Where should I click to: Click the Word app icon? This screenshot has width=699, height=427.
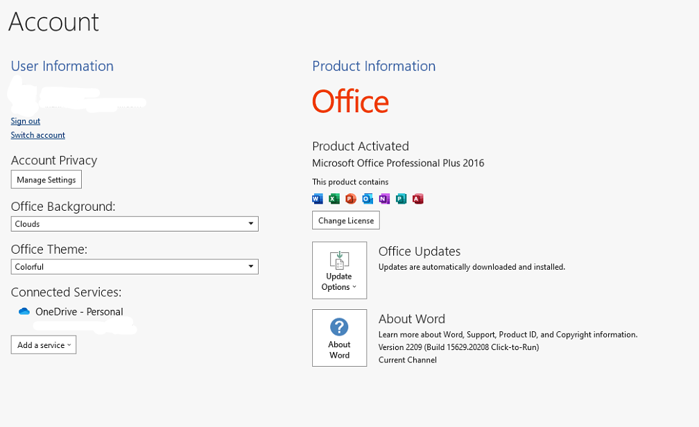click(x=318, y=199)
